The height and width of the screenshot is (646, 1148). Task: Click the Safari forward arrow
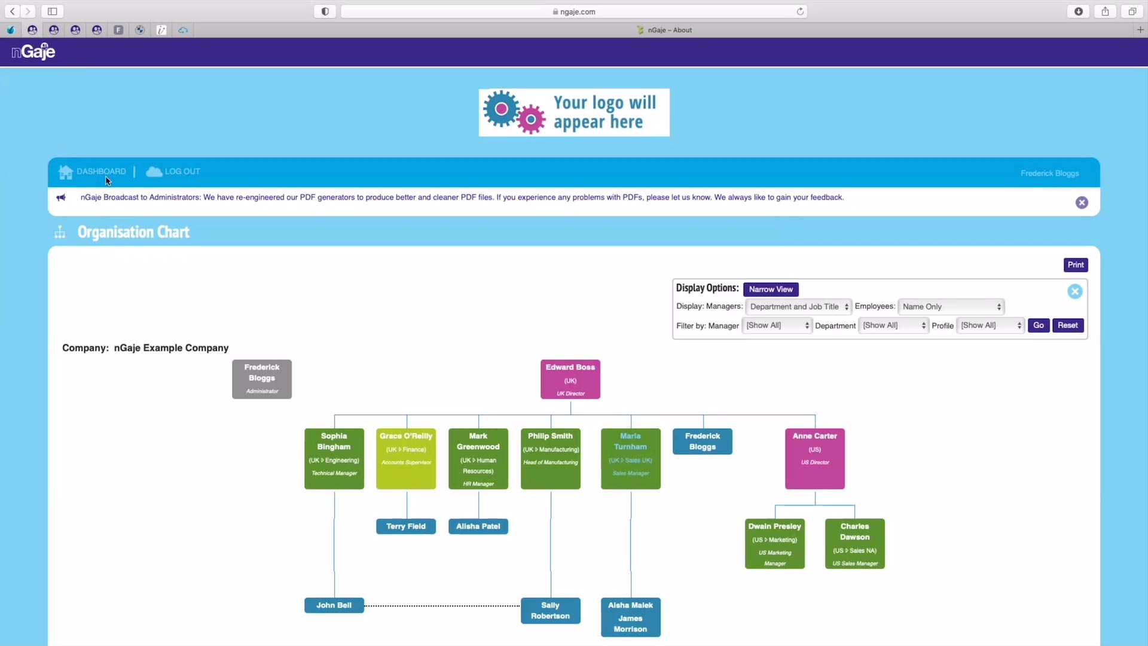(28, 11)
